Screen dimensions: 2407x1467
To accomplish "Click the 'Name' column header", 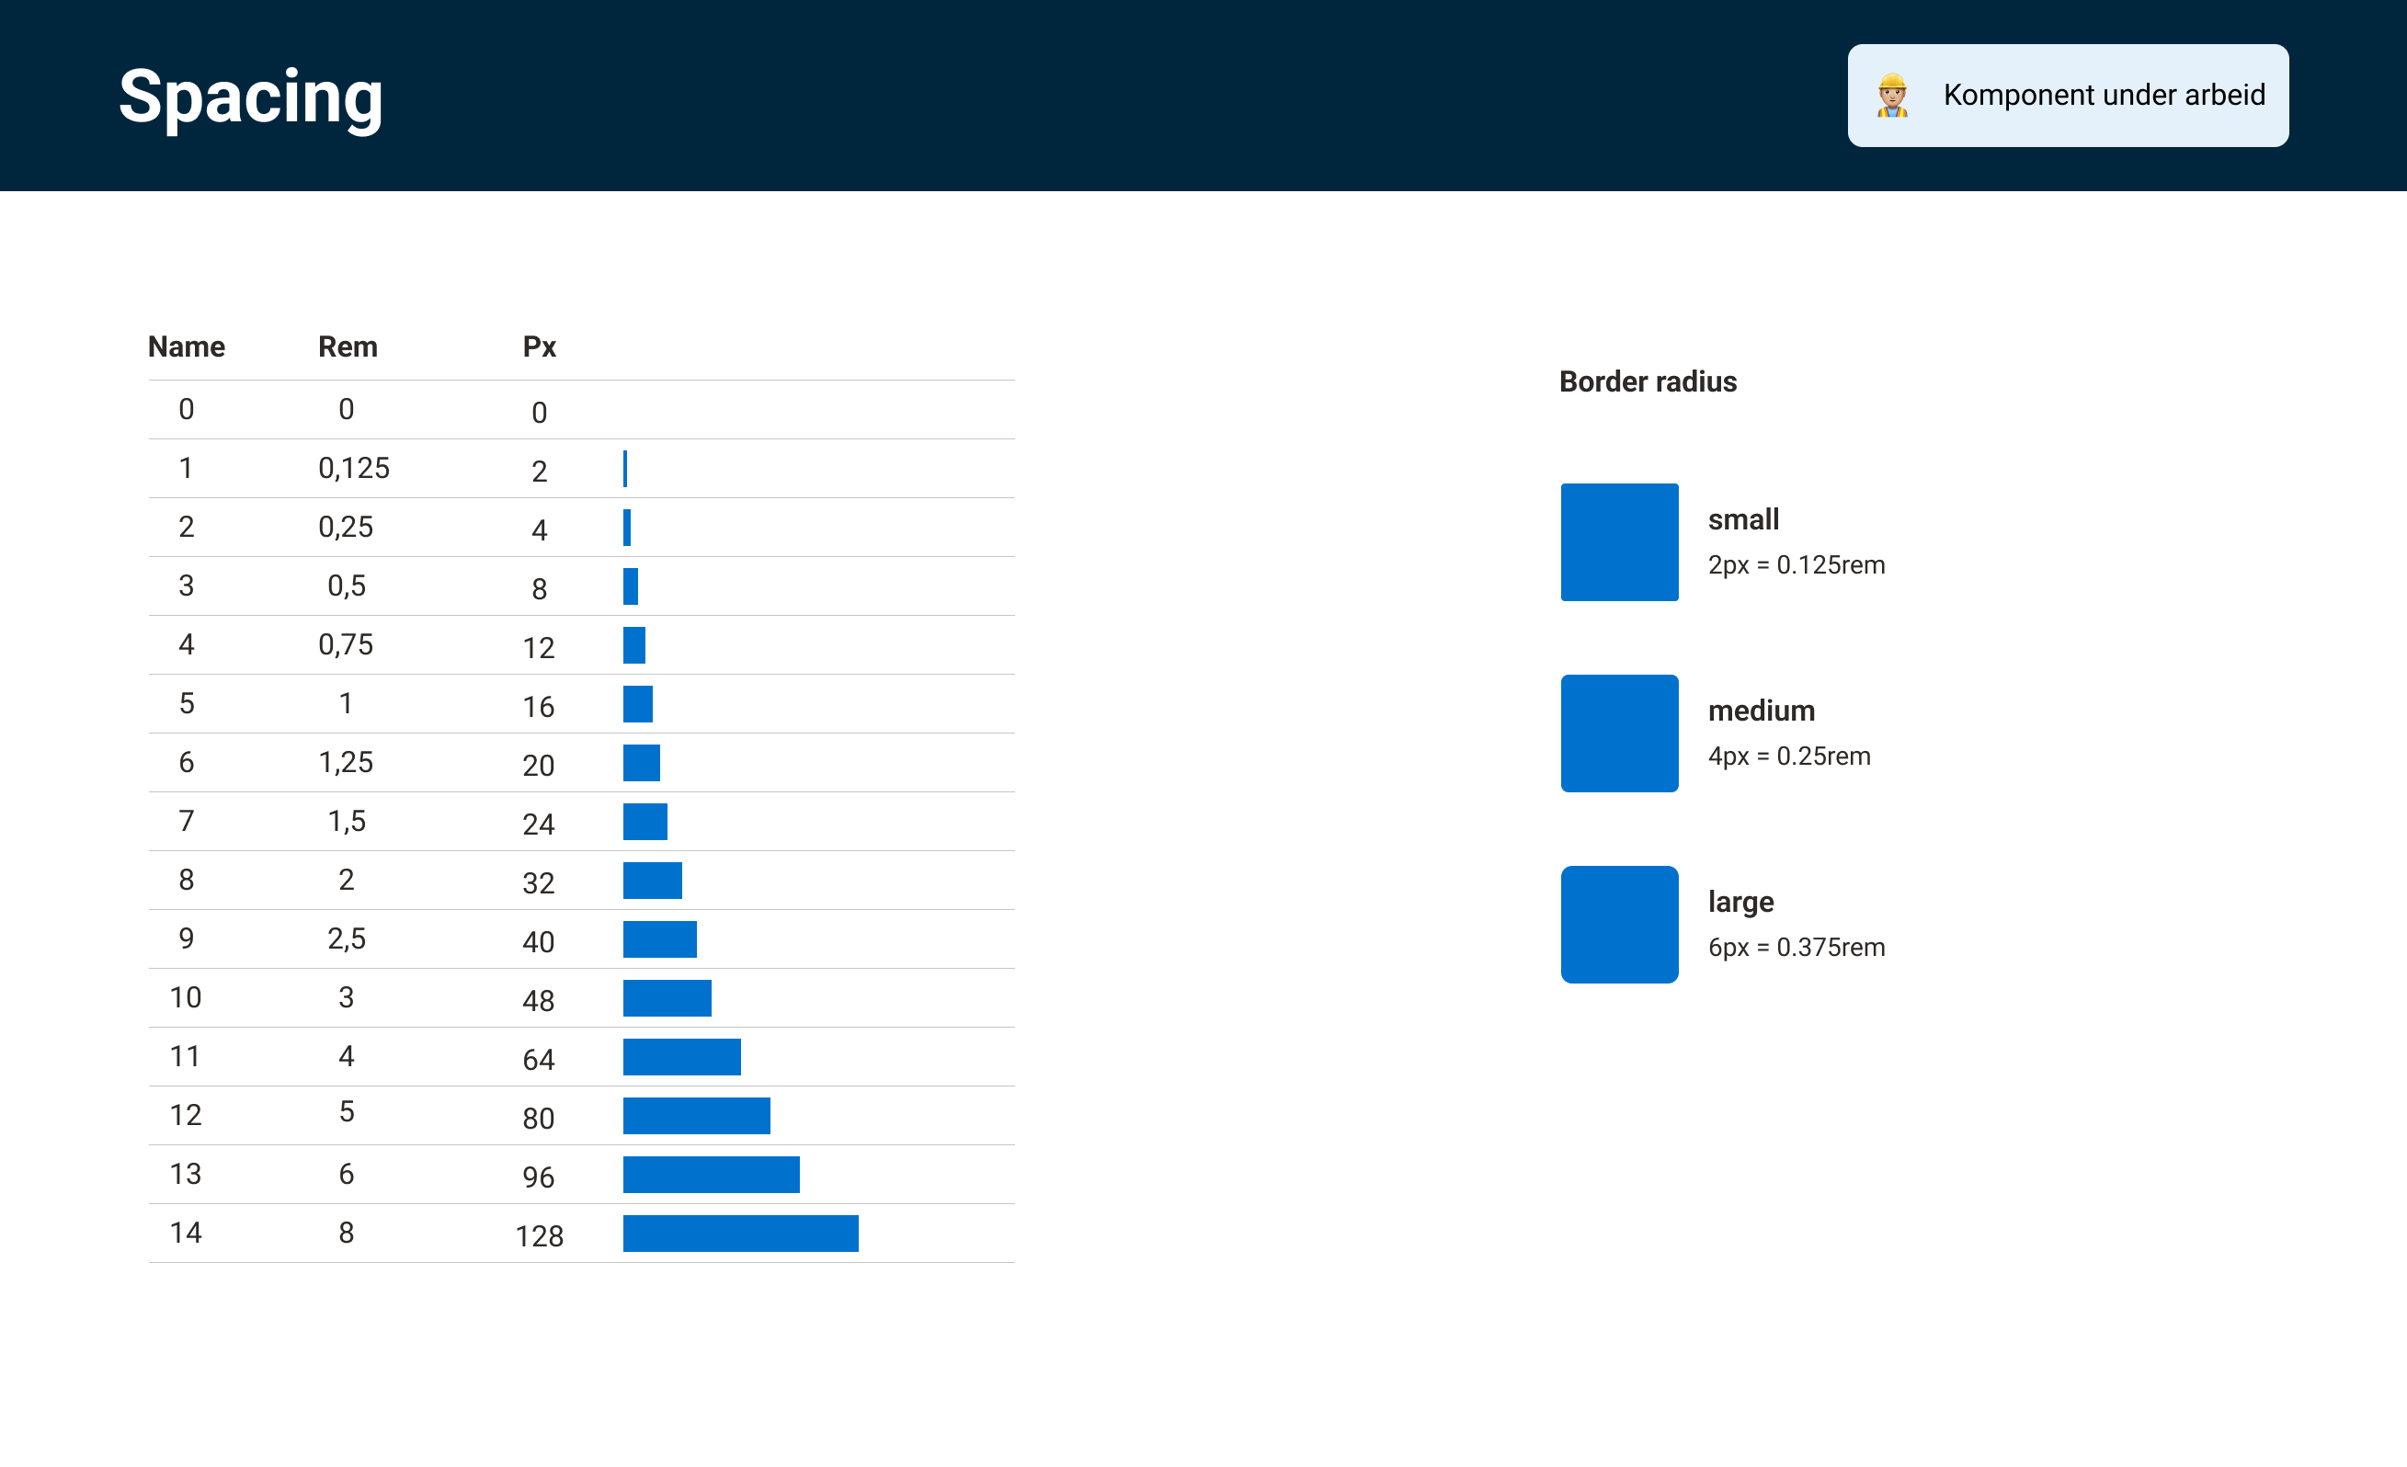I will tap(187, 347).
